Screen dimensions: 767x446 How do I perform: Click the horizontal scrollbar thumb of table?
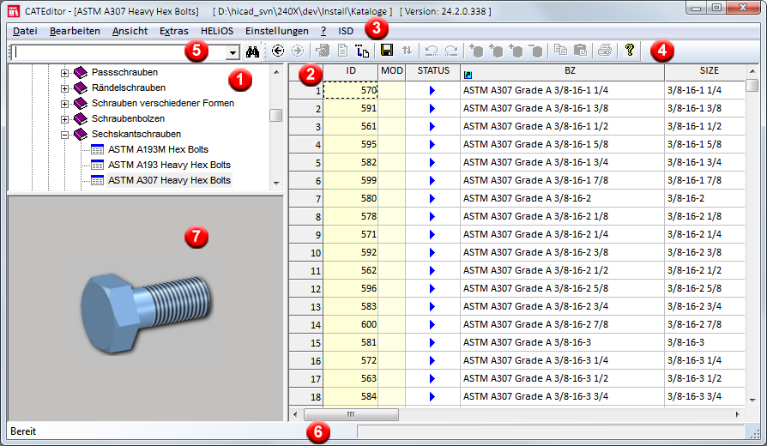click(x=350, y=414)
